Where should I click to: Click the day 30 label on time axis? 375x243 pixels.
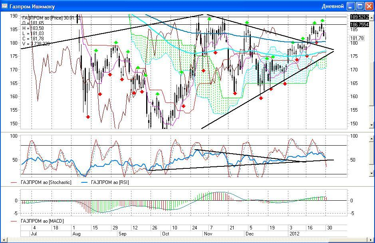point(329,228)
